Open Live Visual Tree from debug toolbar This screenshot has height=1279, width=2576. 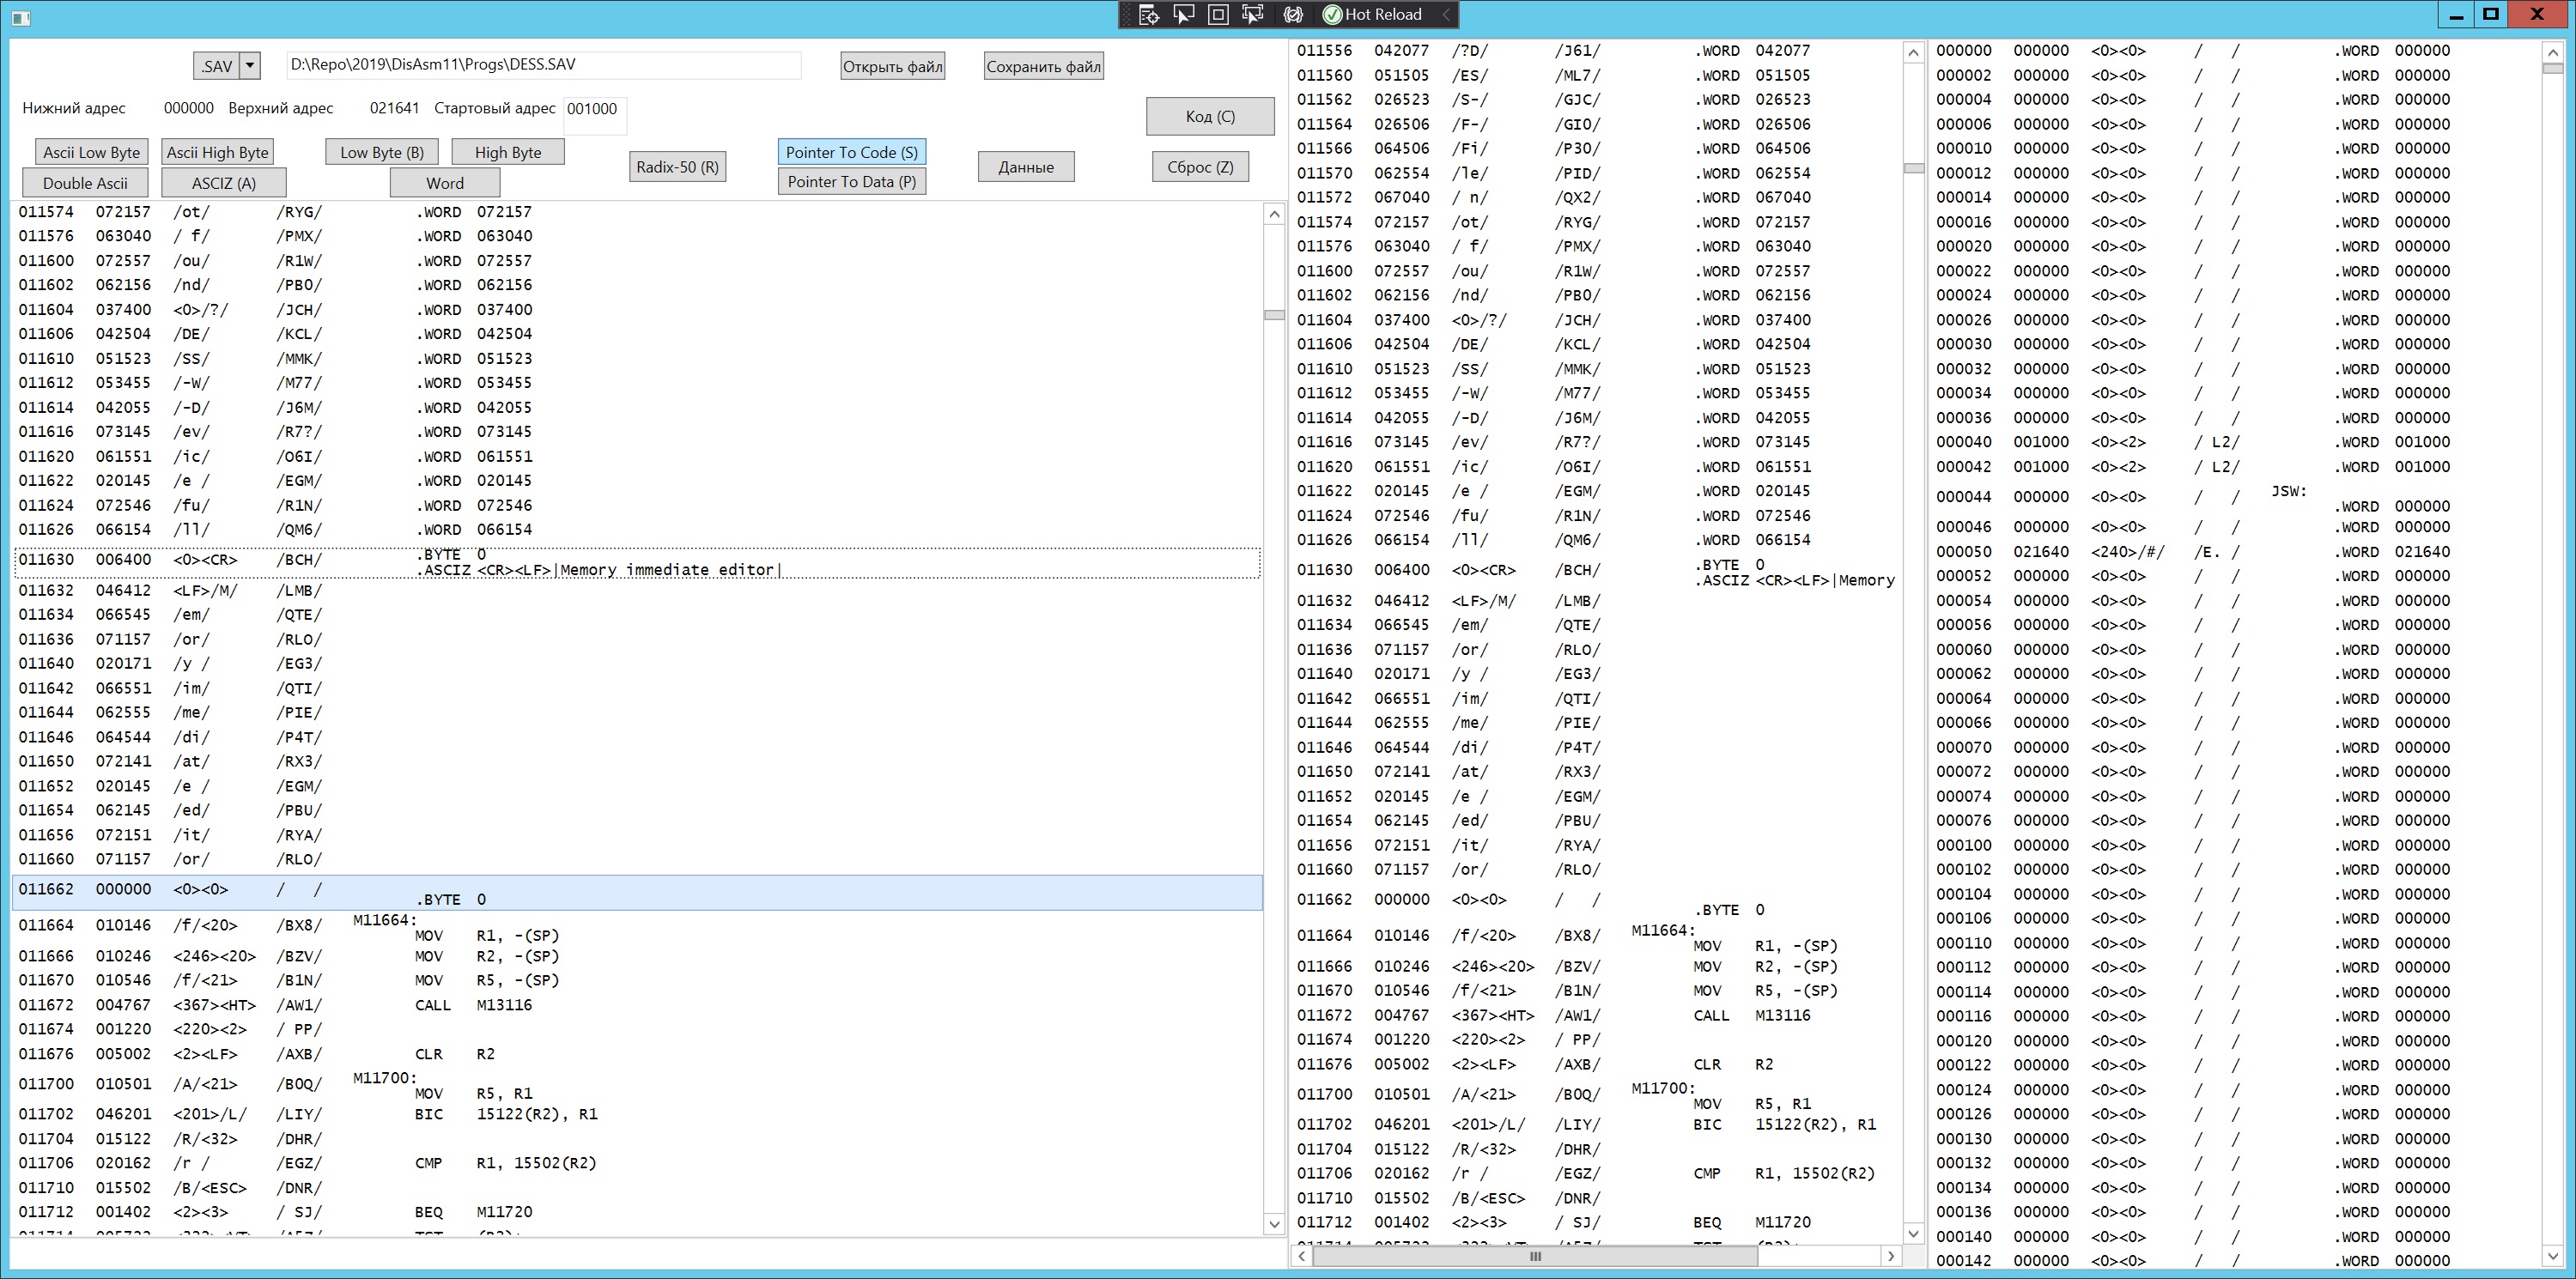pos(1149,15)
